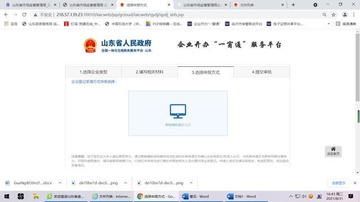Click the 不安全 warning triangle icon
The image size is (360, 202).
35,15
